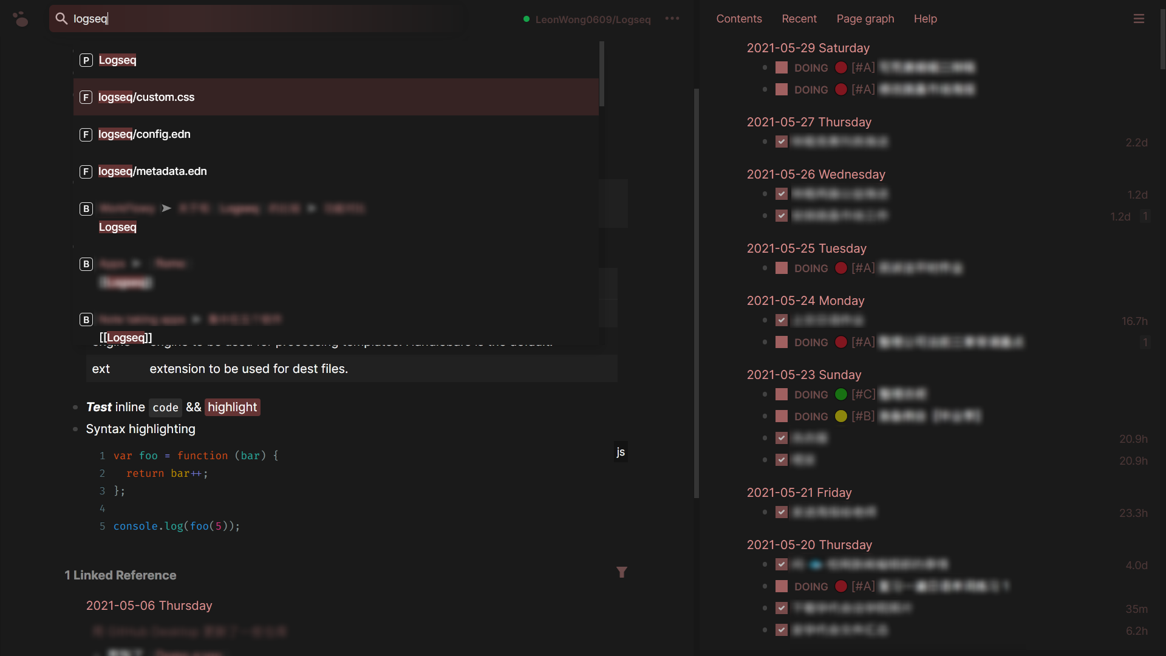Click the P page icon beside Logseq result
1166x656 pixels.
[x=86, y=60]
